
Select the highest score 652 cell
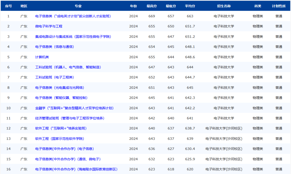coord(152,77)
